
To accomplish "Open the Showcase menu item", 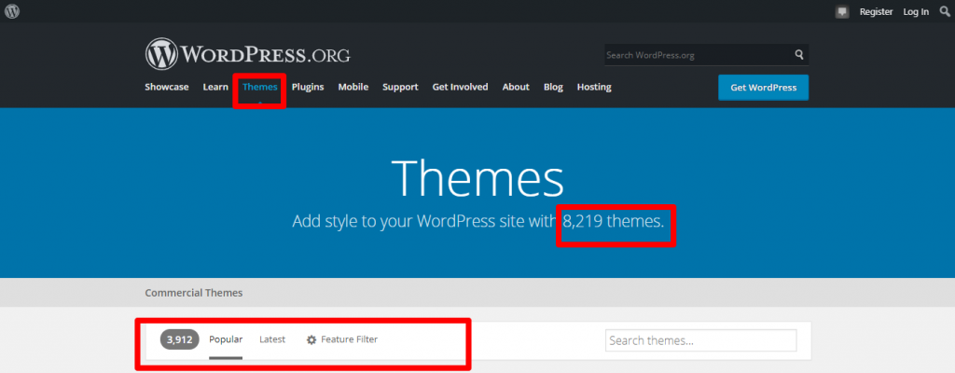I will [167, 87].
